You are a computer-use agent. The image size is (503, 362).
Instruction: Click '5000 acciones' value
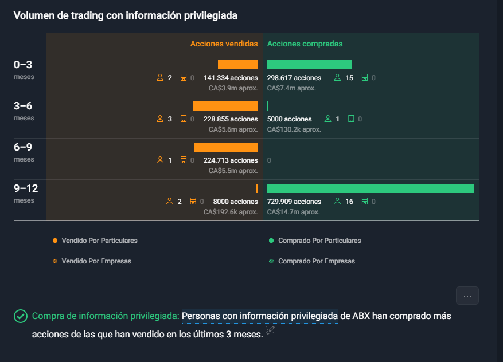click(x=289, y=119)
